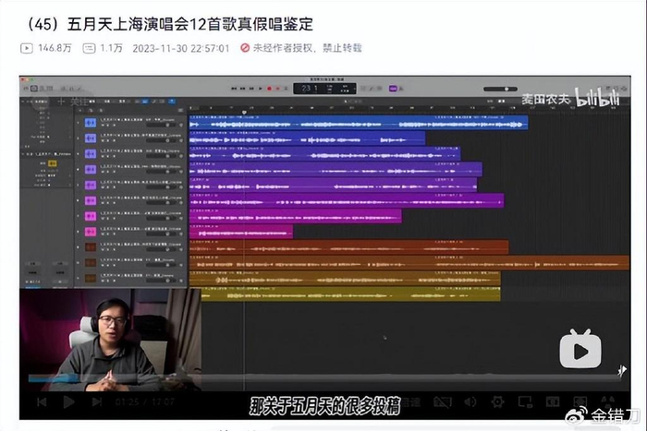Click the LCD position display showing 23 1

click(324, 89)
